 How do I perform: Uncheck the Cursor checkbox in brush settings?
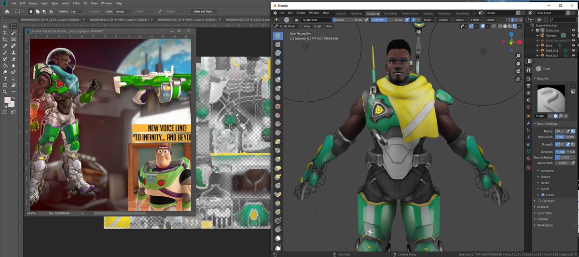click(x=543, y=195)
